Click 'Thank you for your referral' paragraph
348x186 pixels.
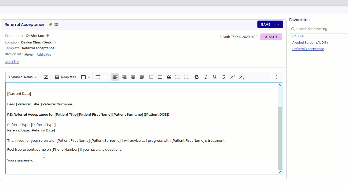coord(116,141)
